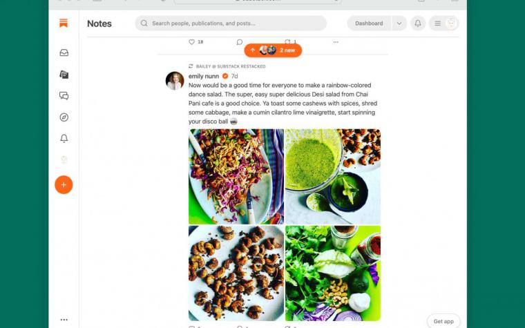Search people, publications, and posts field
This screenshot has width=525, height=328.
click(x=231, y=23)
